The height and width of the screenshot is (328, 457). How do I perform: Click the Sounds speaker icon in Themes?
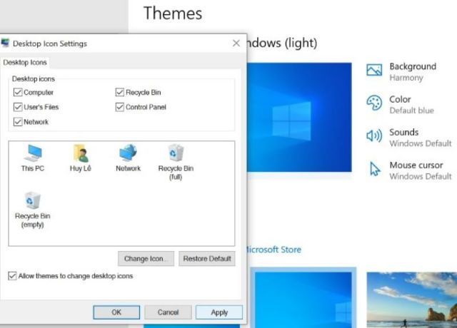click(374, 135)
